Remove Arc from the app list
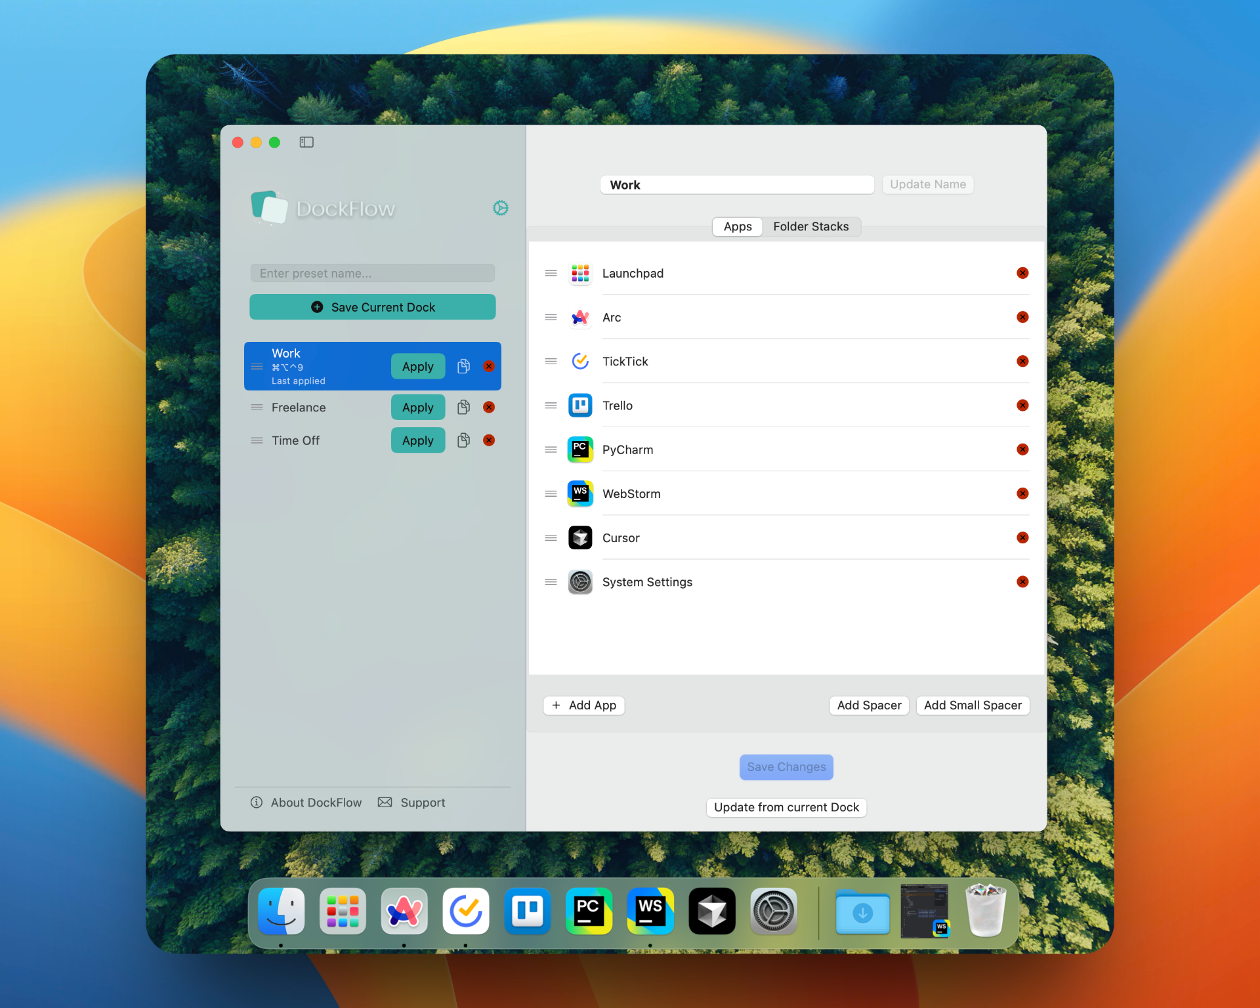Image resolution: width=1260 pixels, height=1008 pixels. tap(1022, 317)
